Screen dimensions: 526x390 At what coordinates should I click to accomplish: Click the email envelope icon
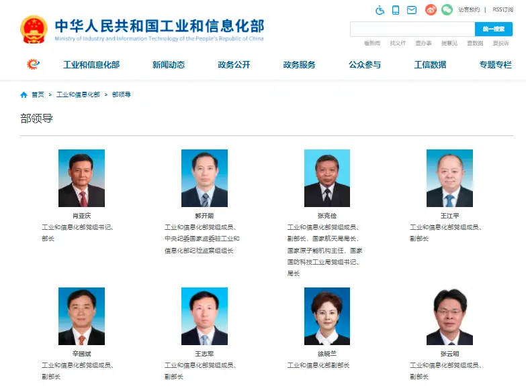tap(412, 10)
